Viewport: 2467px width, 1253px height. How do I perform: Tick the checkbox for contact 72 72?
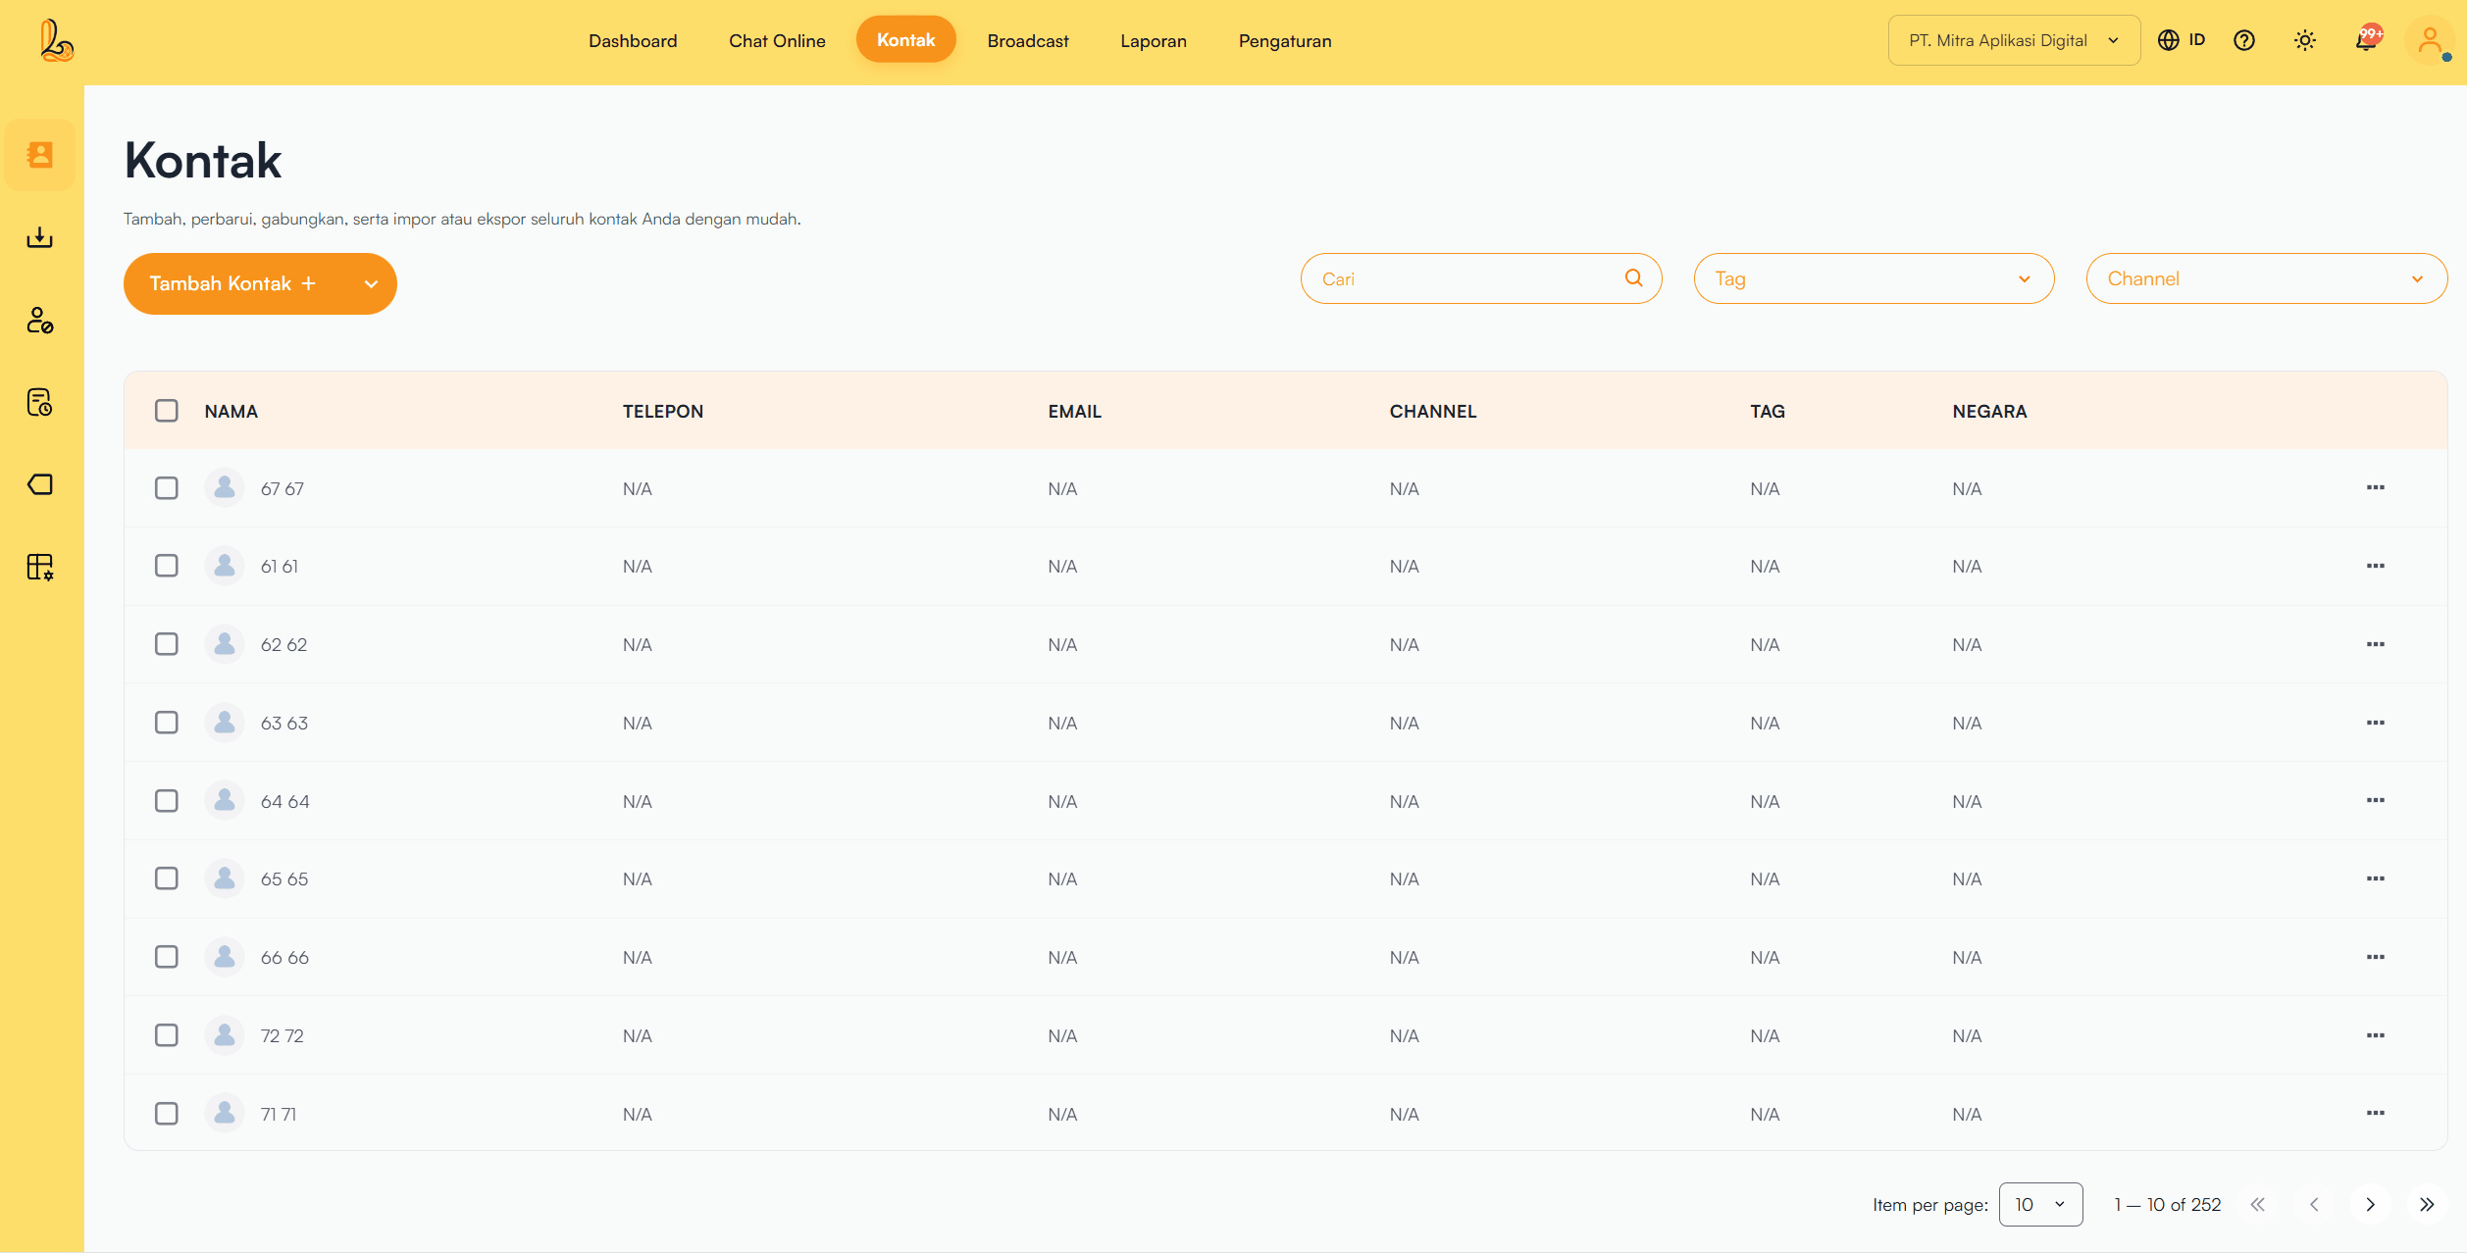pyautogui.click(x=167, y=1035)
